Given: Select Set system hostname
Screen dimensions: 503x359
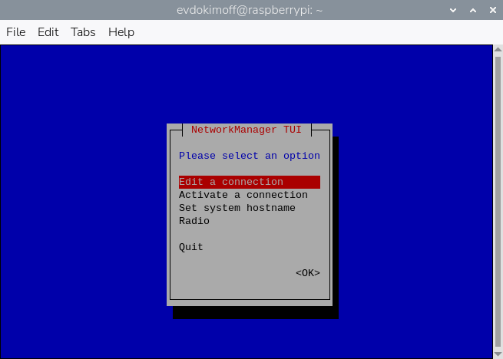Looking at the screenshot, I should point(237,208).
